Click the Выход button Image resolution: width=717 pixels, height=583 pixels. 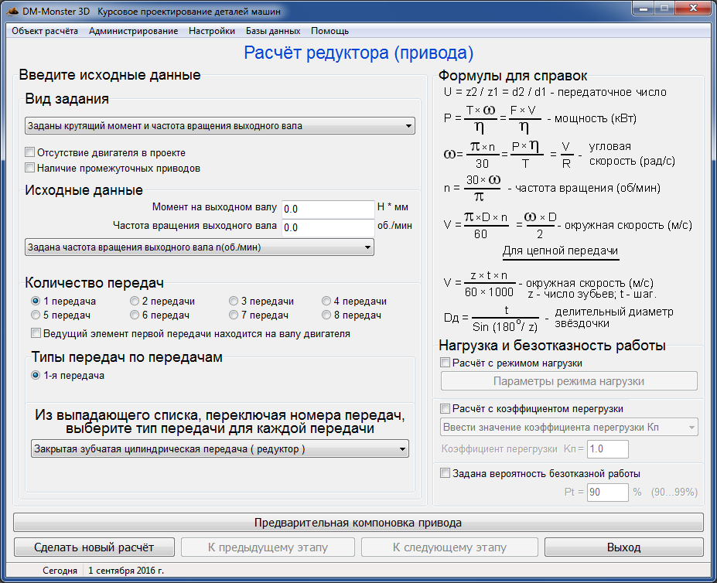click(x=623, y=547)
